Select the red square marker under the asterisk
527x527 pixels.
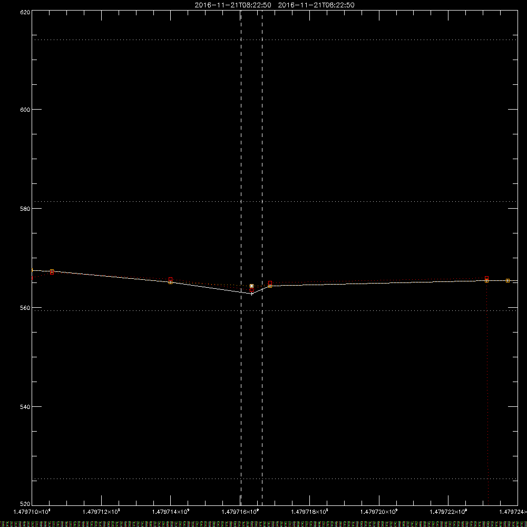pos(252,290)
